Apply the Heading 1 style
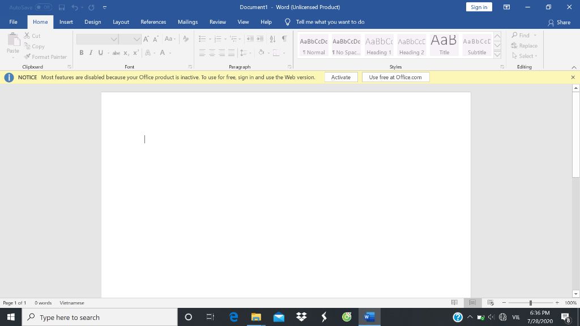The width and height of the screenshot is (580, 326). [379, 45]
